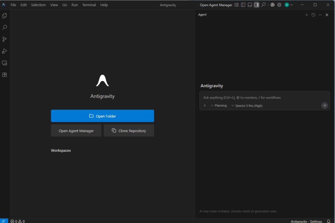Click the blue Open Folder button

(102, 116)
